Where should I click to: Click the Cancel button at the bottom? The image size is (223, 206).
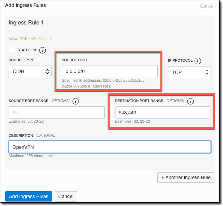coord(66,196)
